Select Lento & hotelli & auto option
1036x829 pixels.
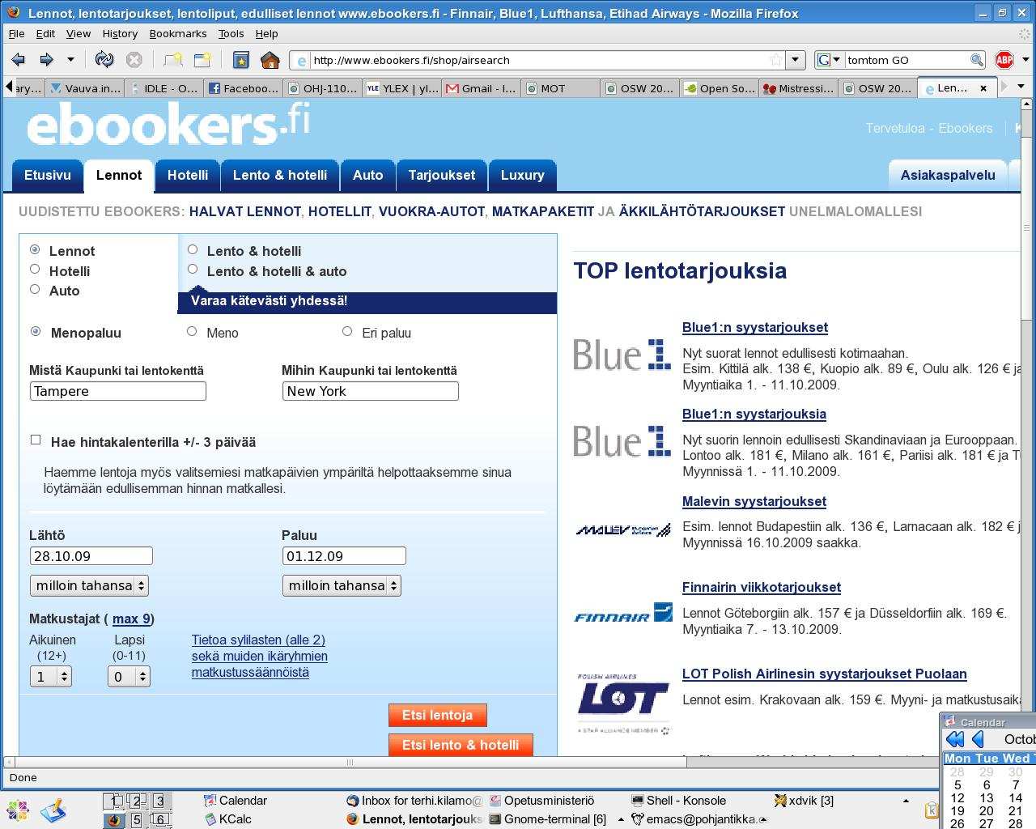point(193,269)
